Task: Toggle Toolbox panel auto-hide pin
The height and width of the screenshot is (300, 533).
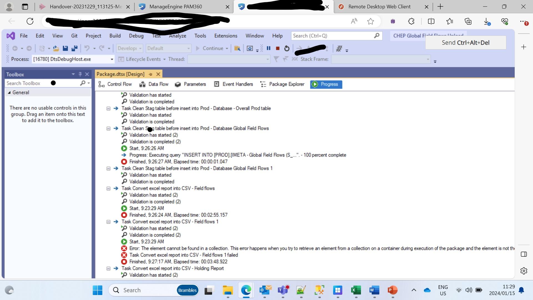Action: pos(80,74)
